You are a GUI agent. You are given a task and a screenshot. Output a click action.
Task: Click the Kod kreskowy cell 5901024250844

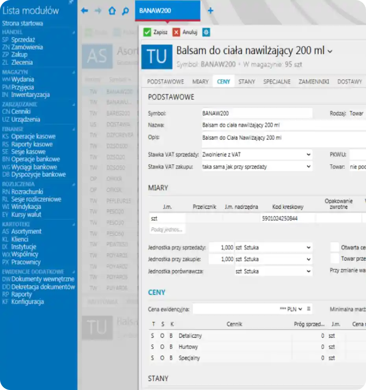(x=287, y=218)
